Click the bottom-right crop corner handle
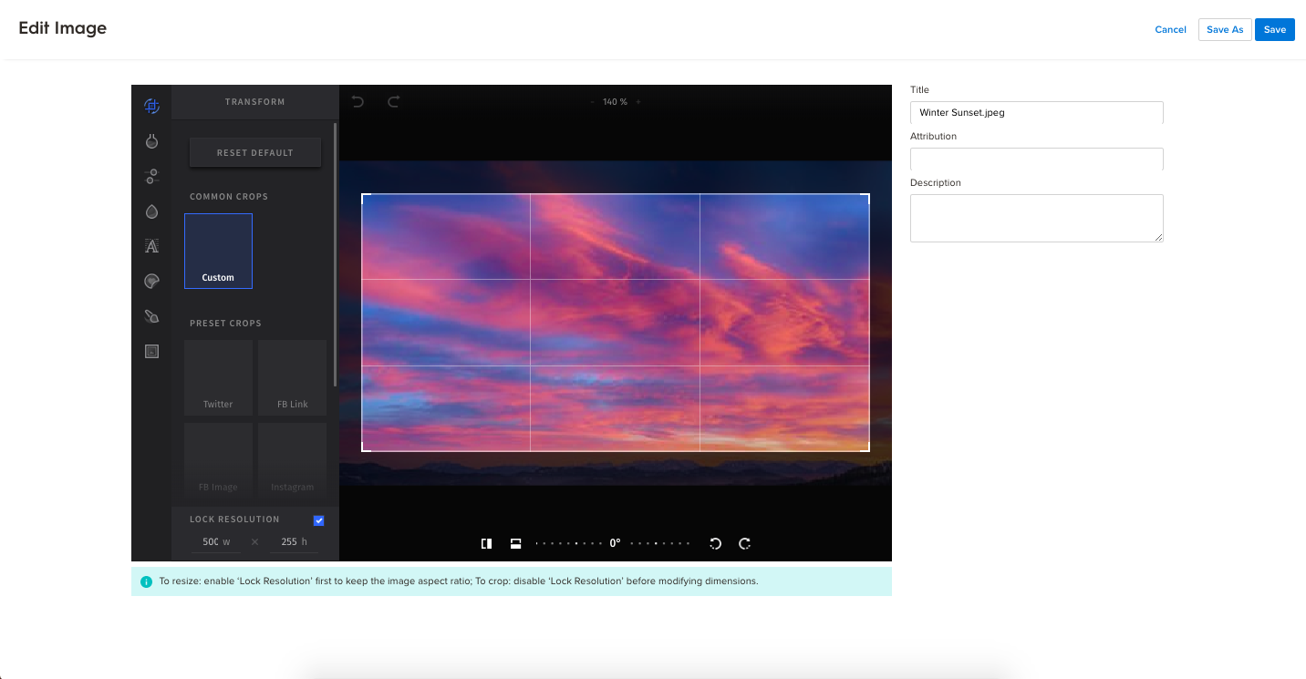The width and height of the screenshot is (1306, 679). pyautogui.click(x=867, y=448)
